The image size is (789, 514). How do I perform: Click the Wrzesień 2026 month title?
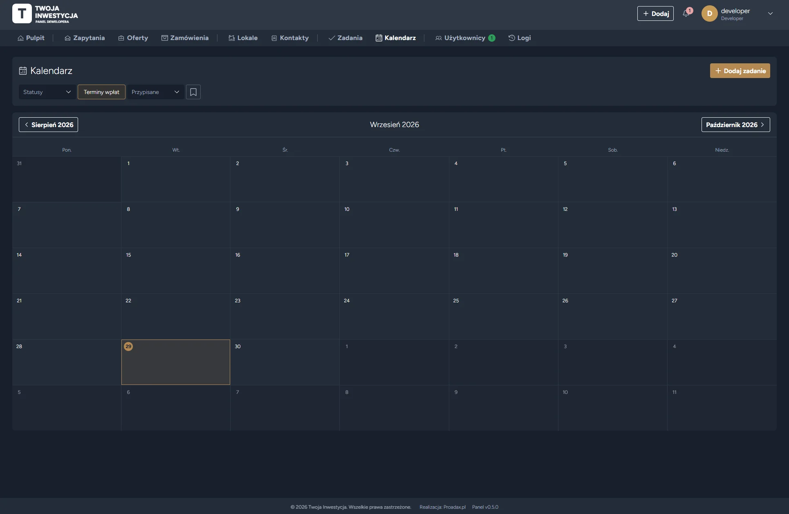click(394, 125)
